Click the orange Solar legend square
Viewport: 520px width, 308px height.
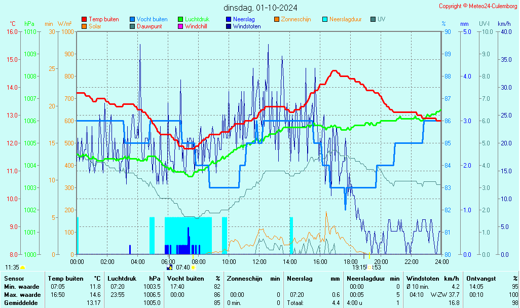[x=84, y=26]
